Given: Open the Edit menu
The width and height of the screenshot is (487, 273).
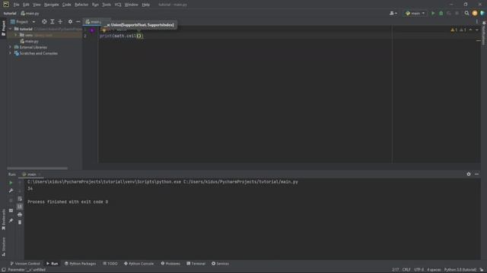Looking at the screenshot, I should coord(26,5).
